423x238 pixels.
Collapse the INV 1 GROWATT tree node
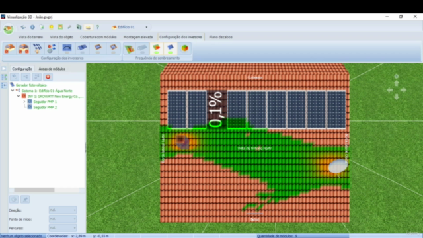coord(19,96)
